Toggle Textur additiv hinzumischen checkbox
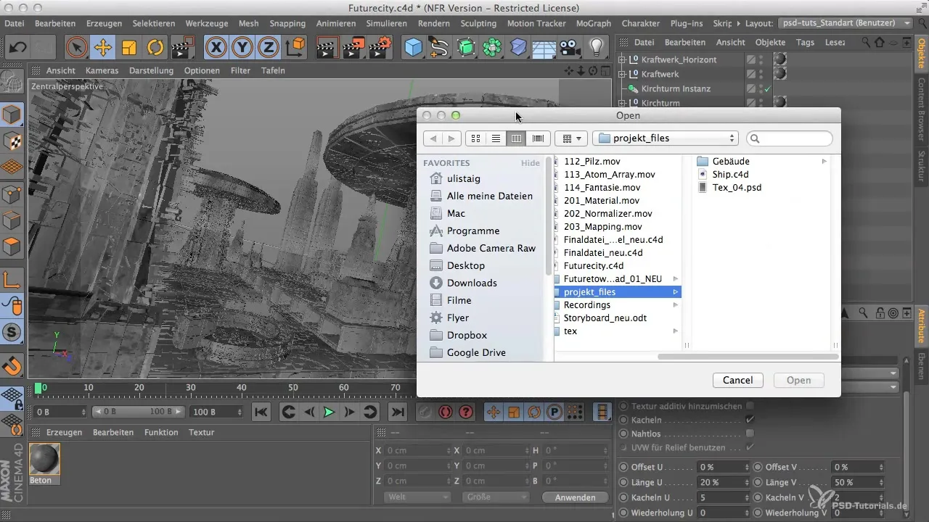The width and height of the screenshot is (929, 522). coord(750,405)
